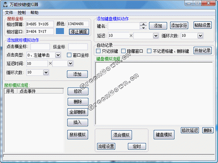This screenshot has width=218, height=163.
Task: Click the 停止捕捉 button
Action: 79,32
